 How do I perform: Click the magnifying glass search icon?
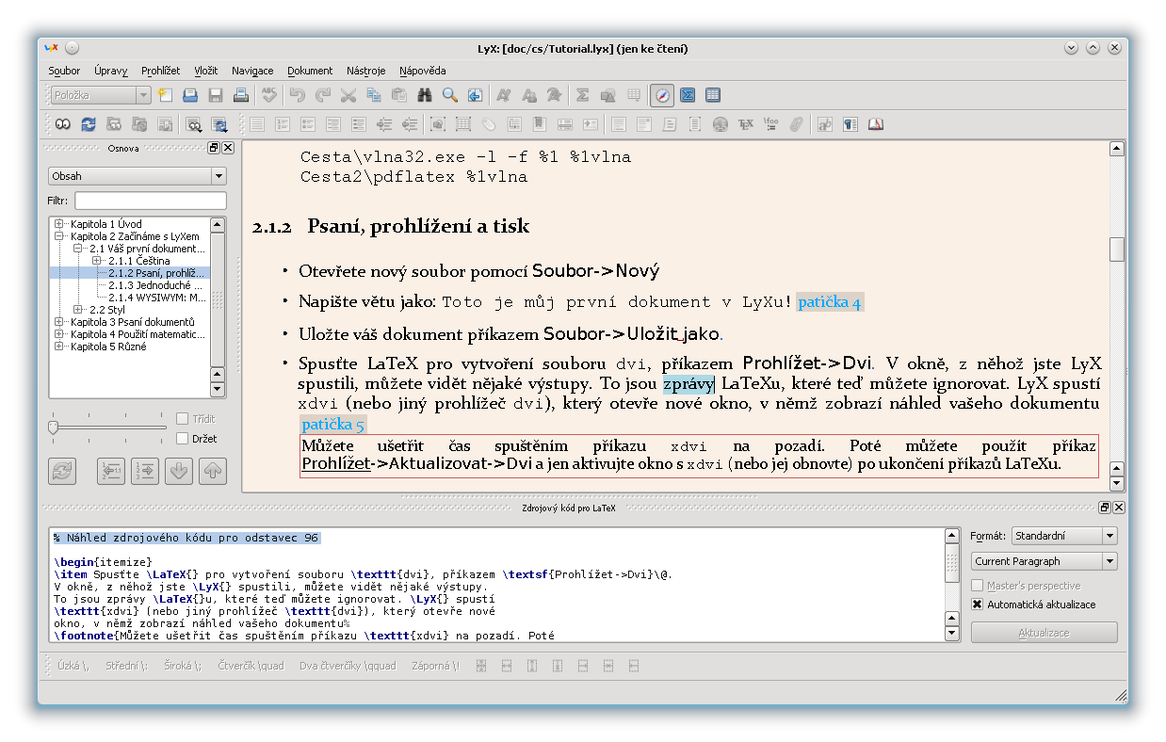click(450, 95)
